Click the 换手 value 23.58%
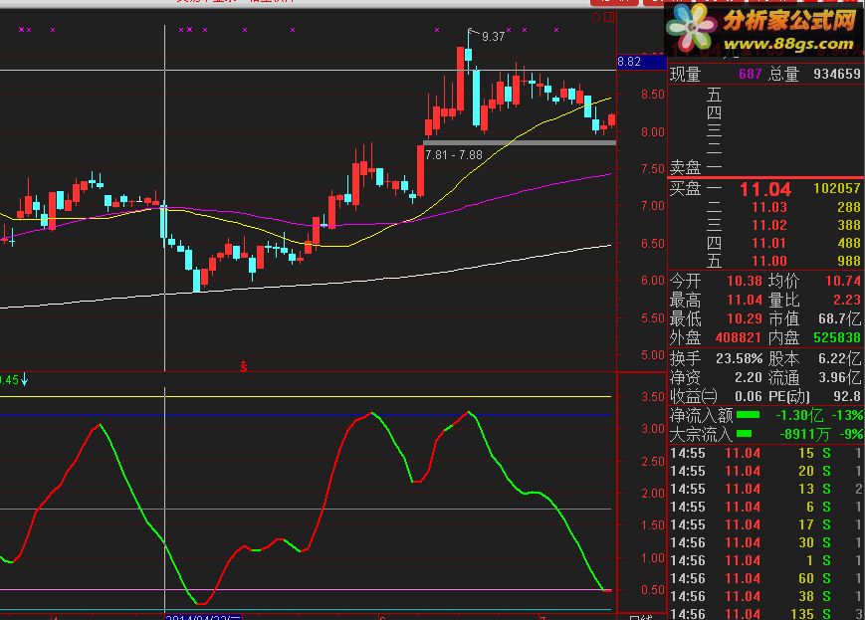The width and height of the screenshot is (865, 620). [x=740, y=358]
